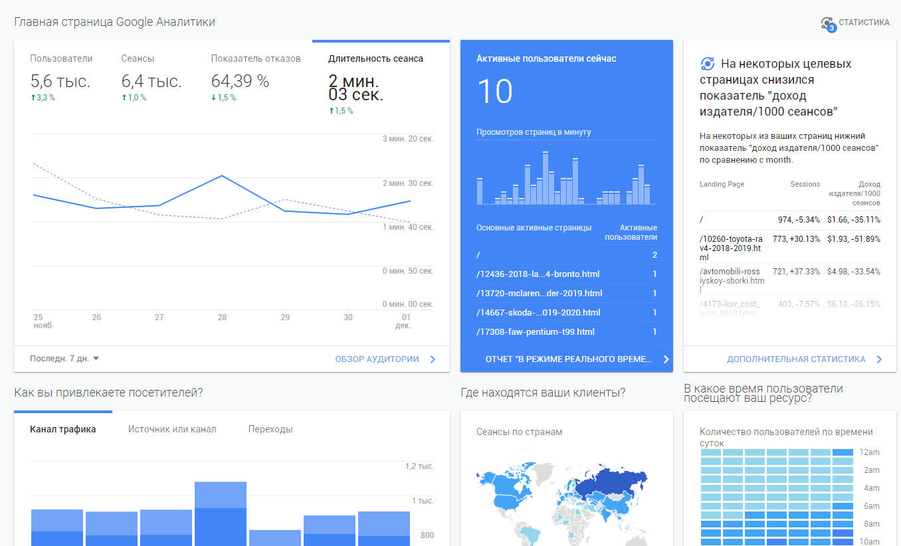901x546 pixels.
Task: Click the Как вы привлекаете посетителей? heading
Action: click(108, 393)
